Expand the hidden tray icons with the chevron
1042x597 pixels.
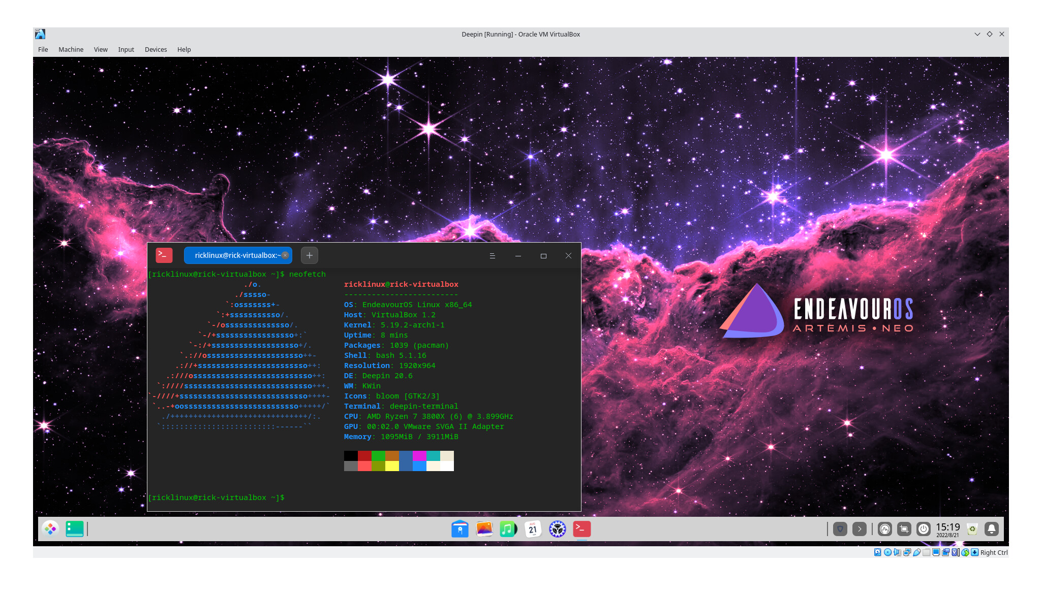(860, 528)
